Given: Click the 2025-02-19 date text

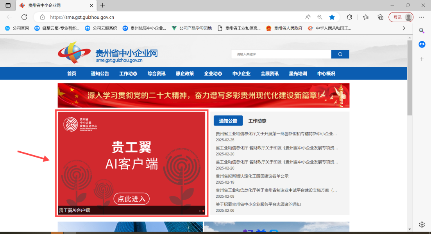Looking at the screenshot, I should [x=225, y=182].
